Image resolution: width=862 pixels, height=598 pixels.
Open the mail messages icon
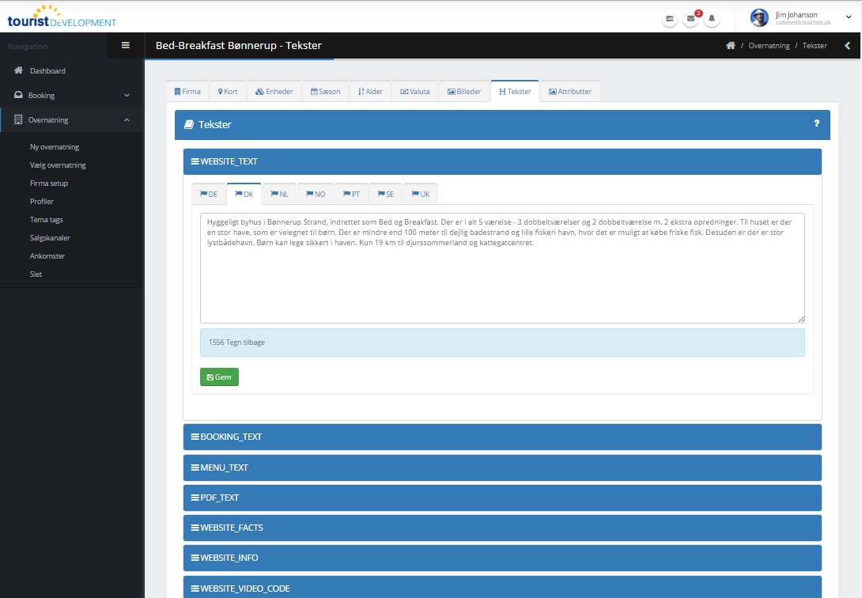coord(690,19)
